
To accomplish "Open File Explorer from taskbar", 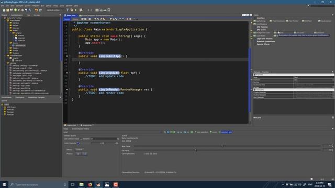I will coord(82,184).
